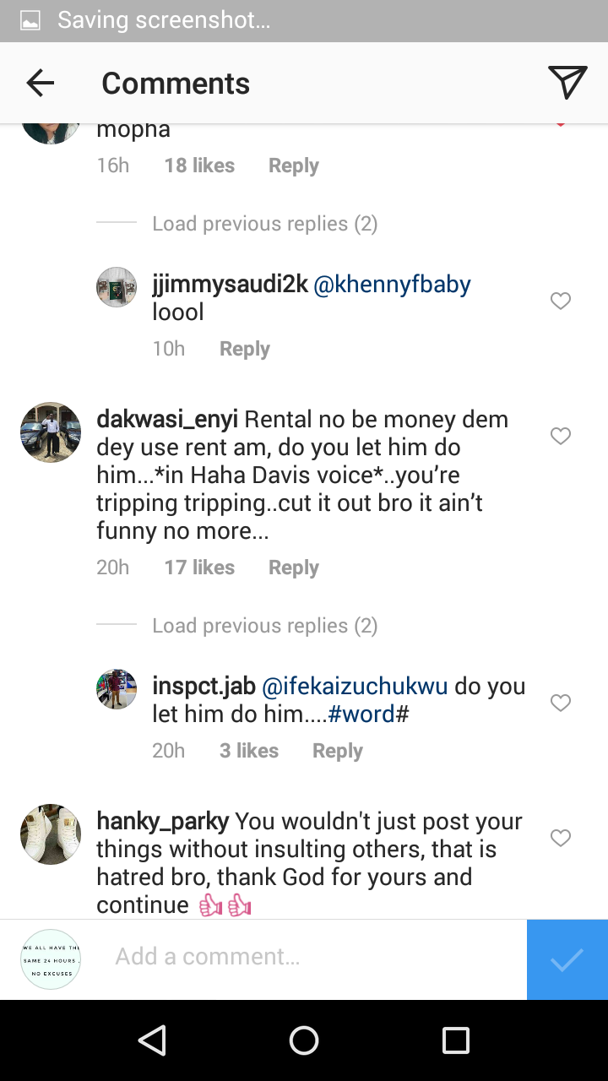
Task: Load previous replies under dakwasi_enyi comment
Action: tap(264, 626)
